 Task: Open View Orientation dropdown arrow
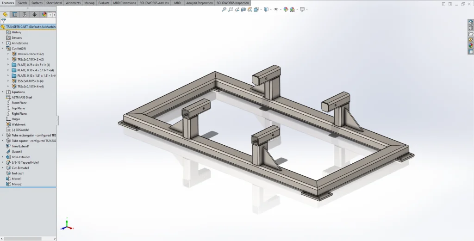tap(261, 9)
